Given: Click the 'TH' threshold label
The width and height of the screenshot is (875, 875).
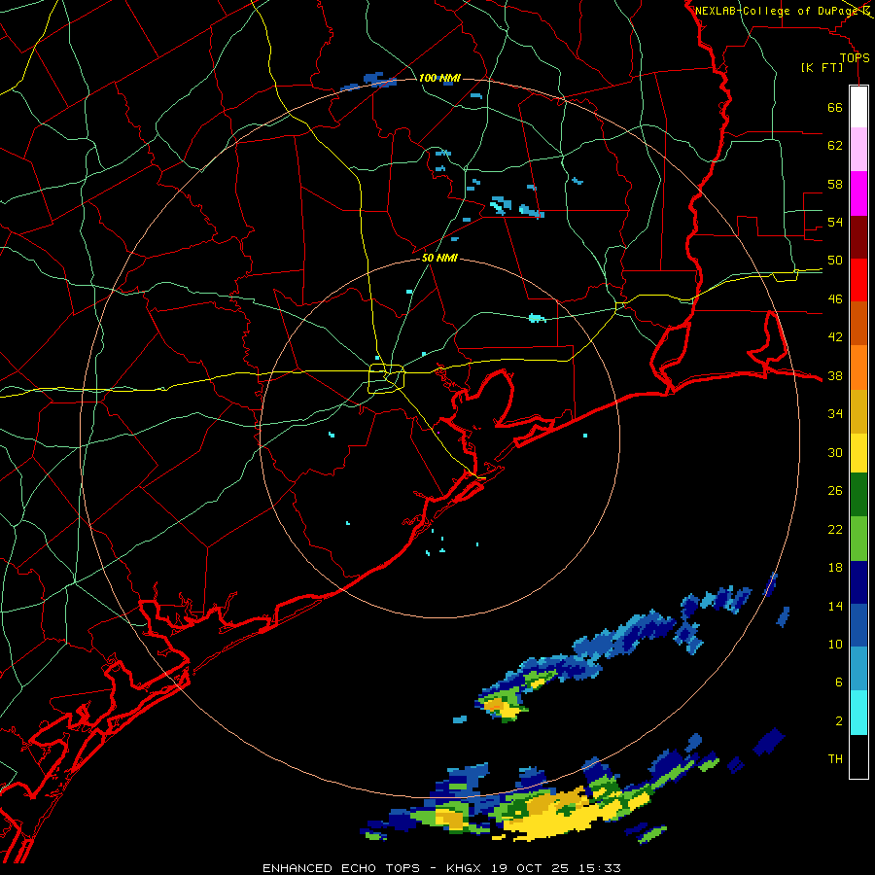Looking at the screenshot, I should click(835, 759).
